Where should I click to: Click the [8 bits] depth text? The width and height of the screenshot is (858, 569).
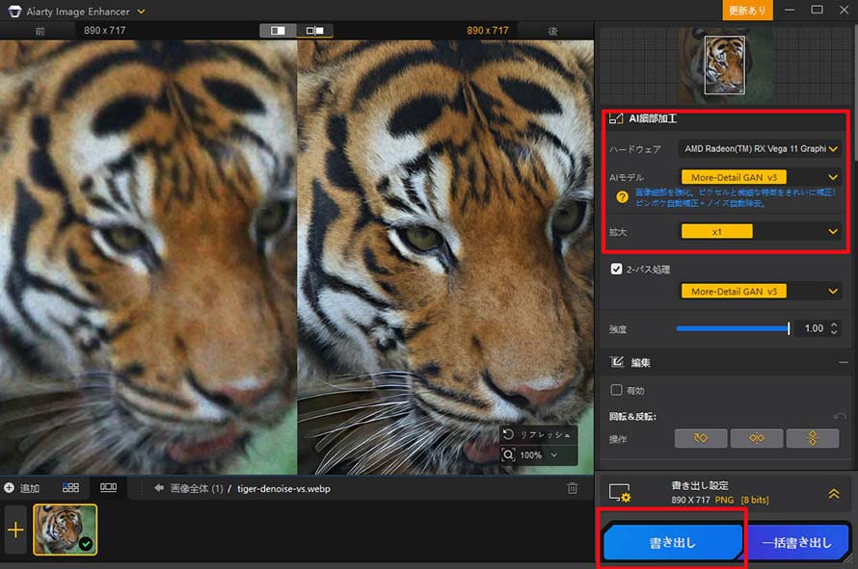coord(755,500)
